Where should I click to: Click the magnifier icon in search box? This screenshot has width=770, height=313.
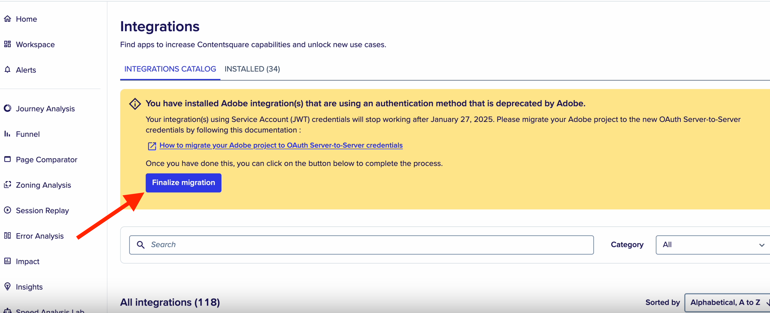(x=141, y=245)
